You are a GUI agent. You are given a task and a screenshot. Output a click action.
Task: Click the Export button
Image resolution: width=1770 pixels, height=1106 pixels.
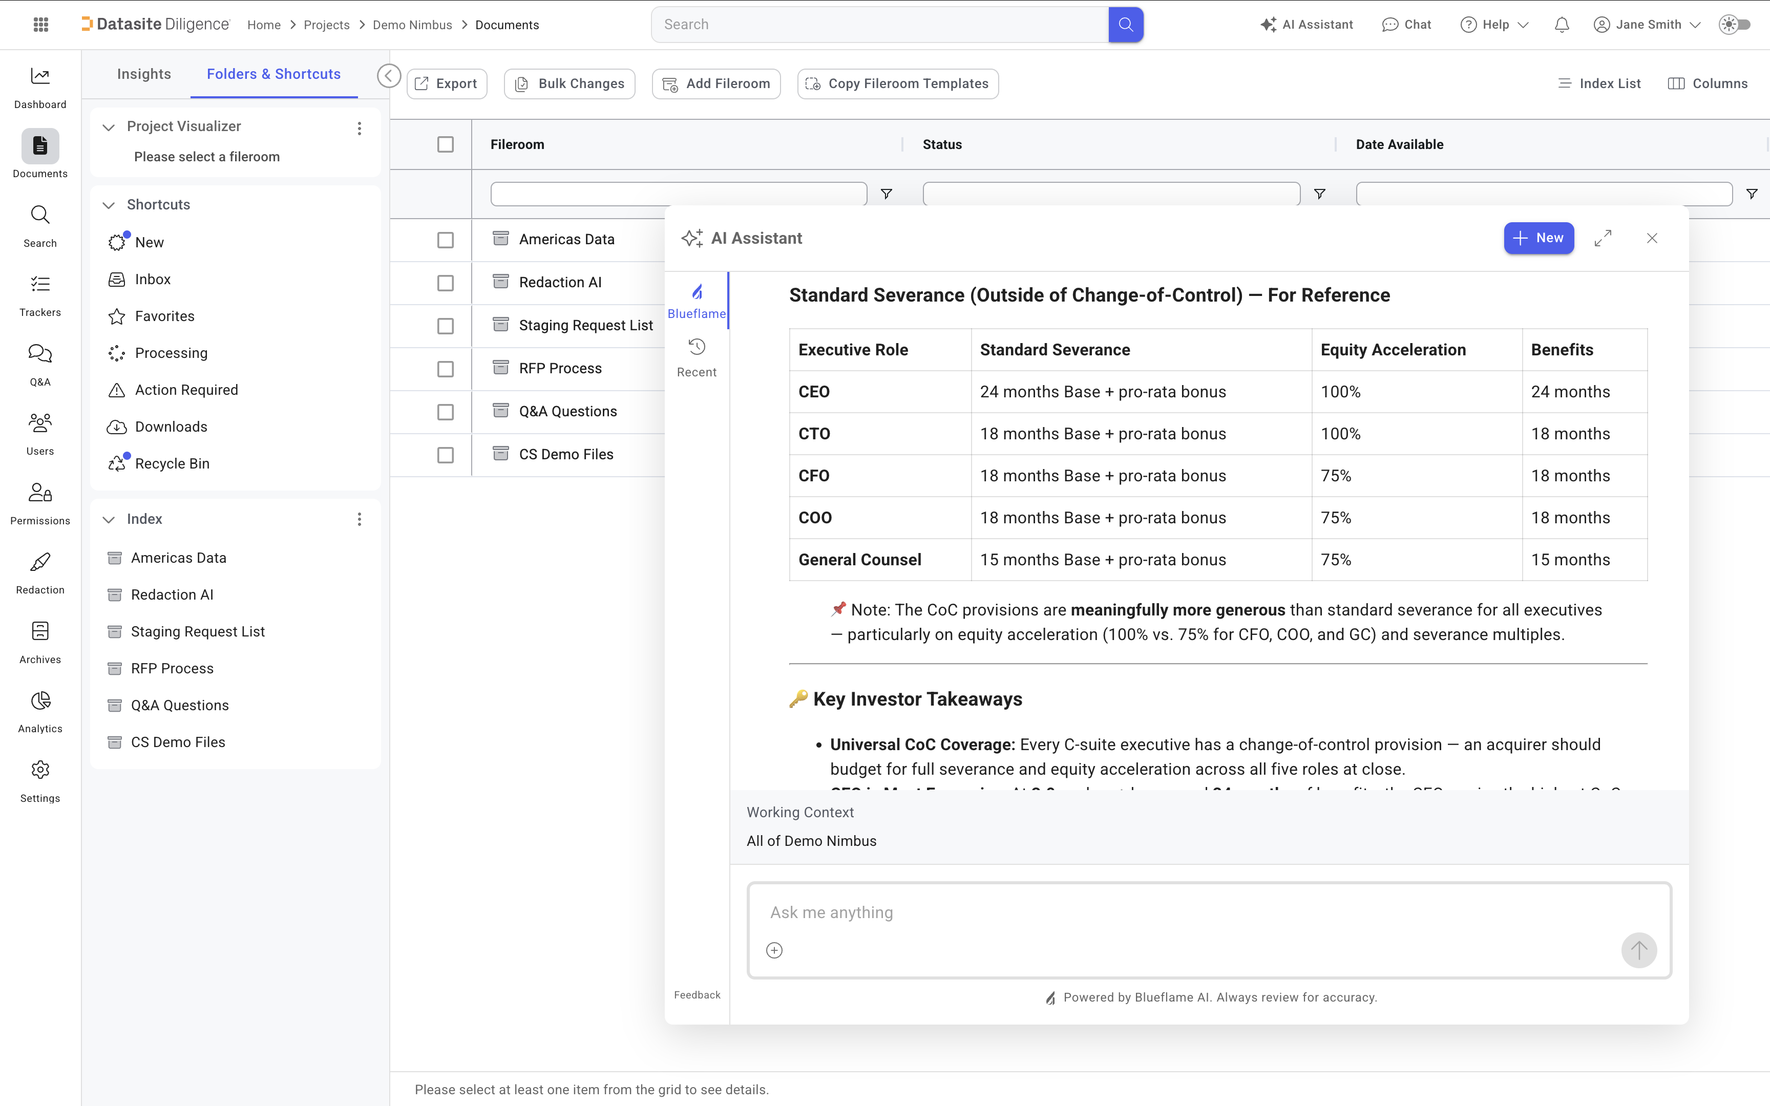point(447,83)
